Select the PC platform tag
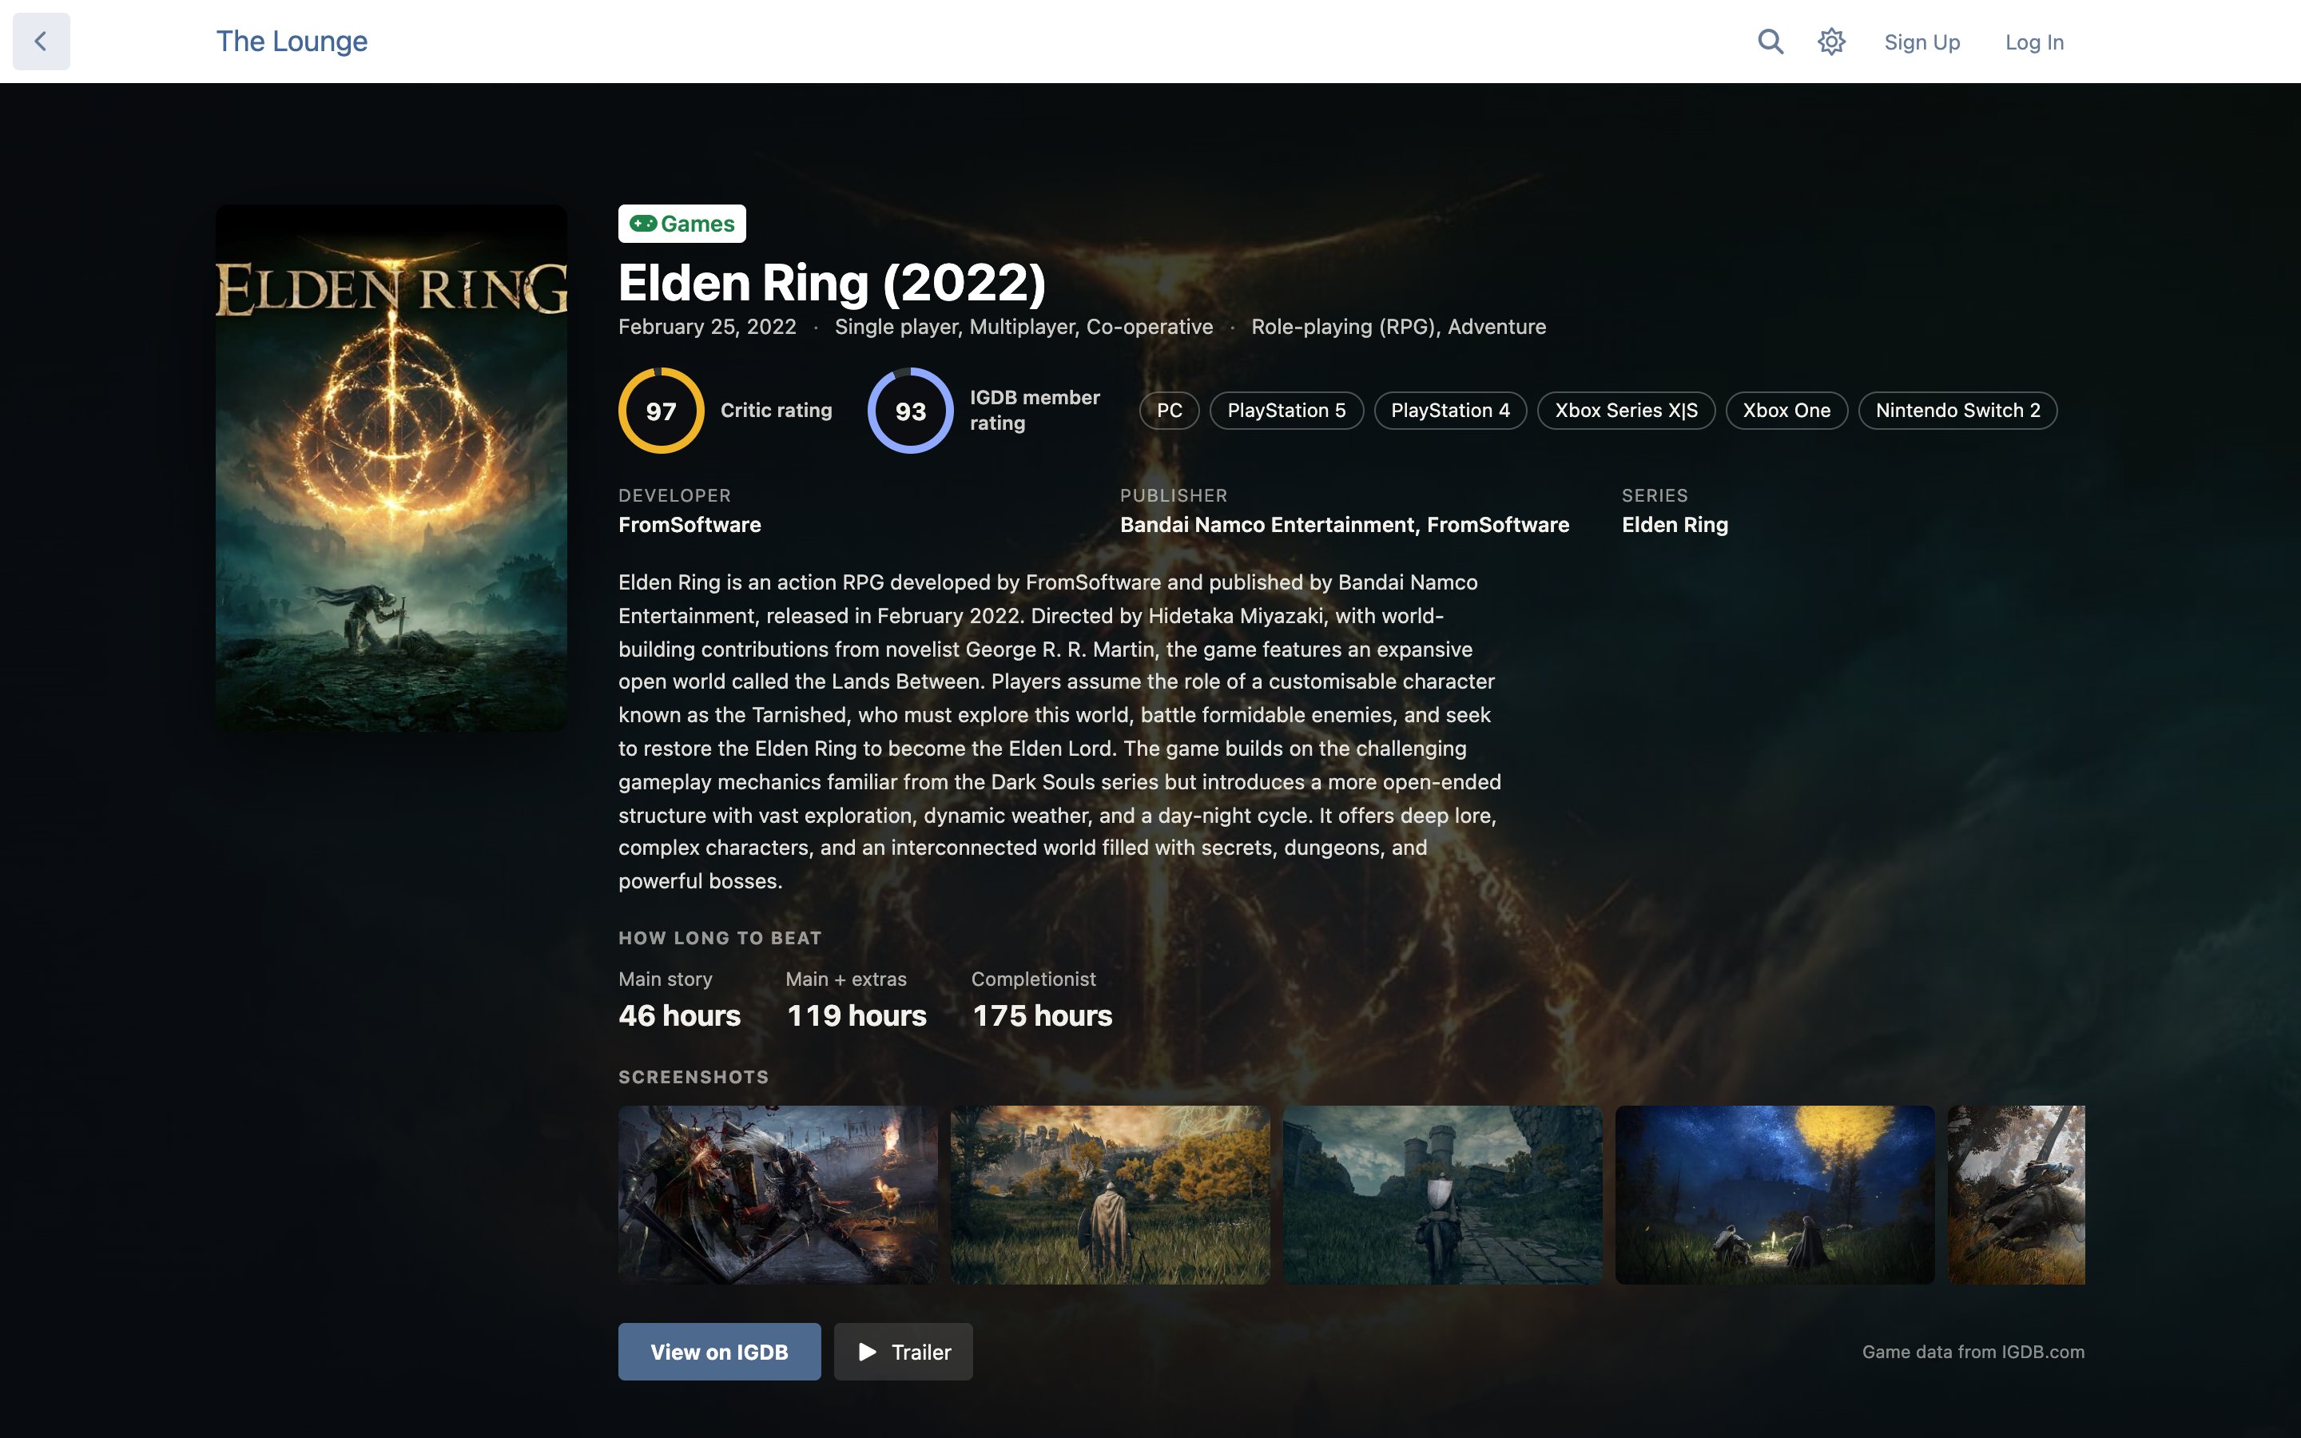2301x1438 pixels. point(1169,410)
